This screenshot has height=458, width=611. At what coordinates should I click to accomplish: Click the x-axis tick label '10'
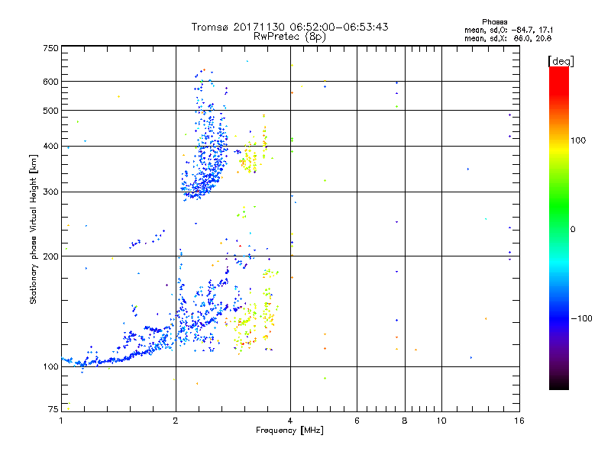point(441,421)
